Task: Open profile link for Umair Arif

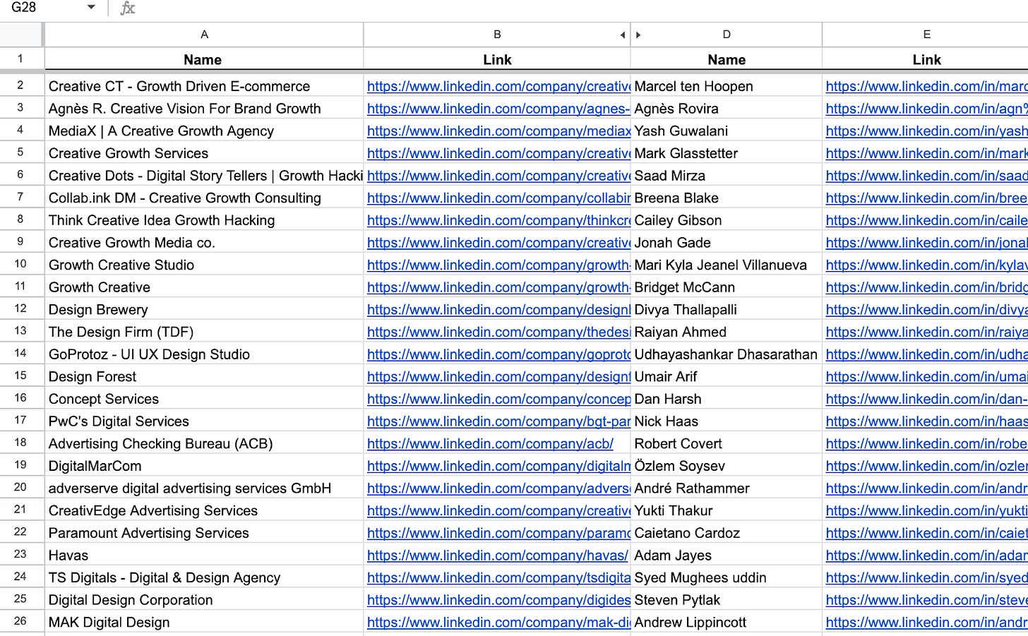Action: 926,376
